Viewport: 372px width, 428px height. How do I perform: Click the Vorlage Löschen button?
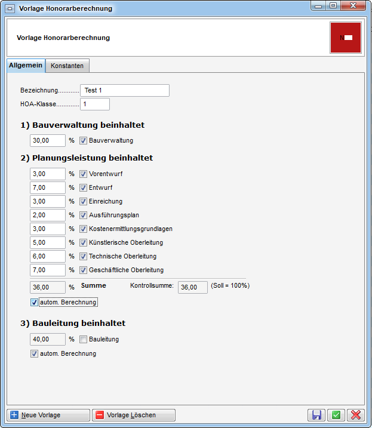coord(134,415)
